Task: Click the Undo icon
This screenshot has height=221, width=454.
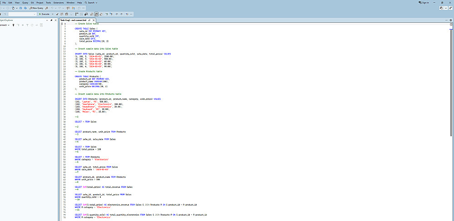Action: click(52, 8)
